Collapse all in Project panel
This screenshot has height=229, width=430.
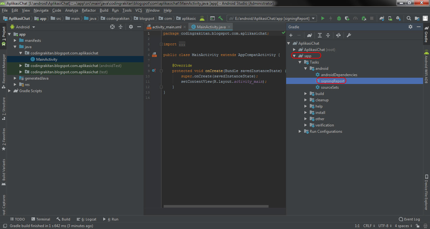click(121, 27)
